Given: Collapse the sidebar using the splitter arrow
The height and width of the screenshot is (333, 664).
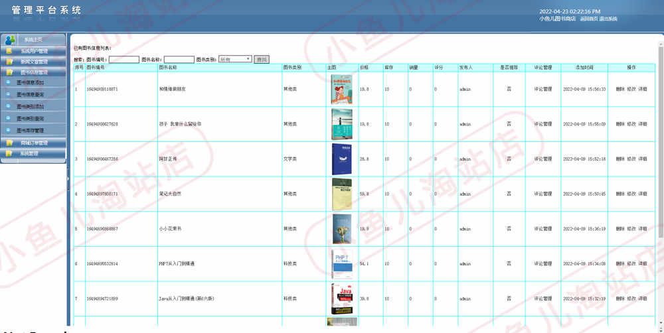Looking at the screenshot, I should [68, 180].
